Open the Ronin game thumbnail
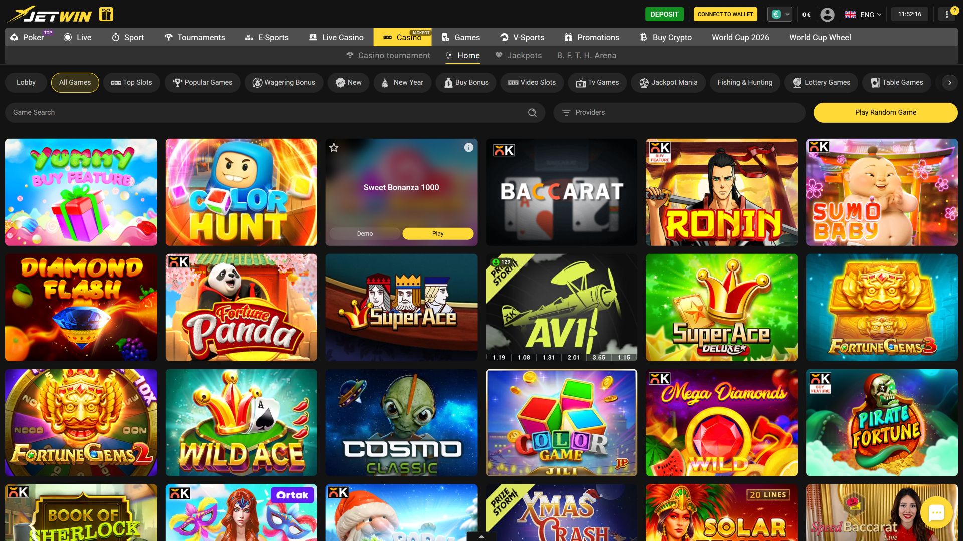 pos(721,192)
